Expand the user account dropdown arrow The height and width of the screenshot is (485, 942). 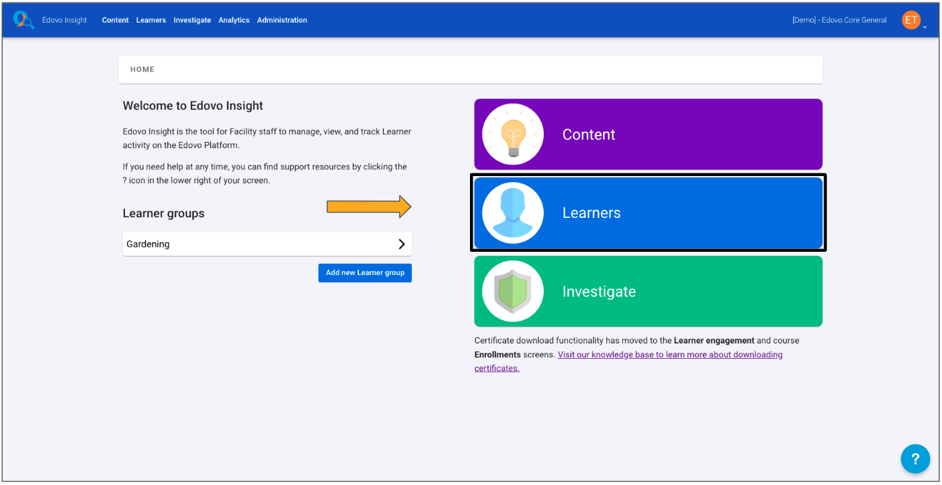click(925, 27)
